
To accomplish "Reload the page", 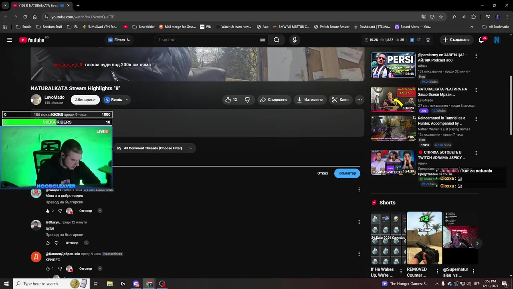I will pyautogui.click(x=25, y=17).
